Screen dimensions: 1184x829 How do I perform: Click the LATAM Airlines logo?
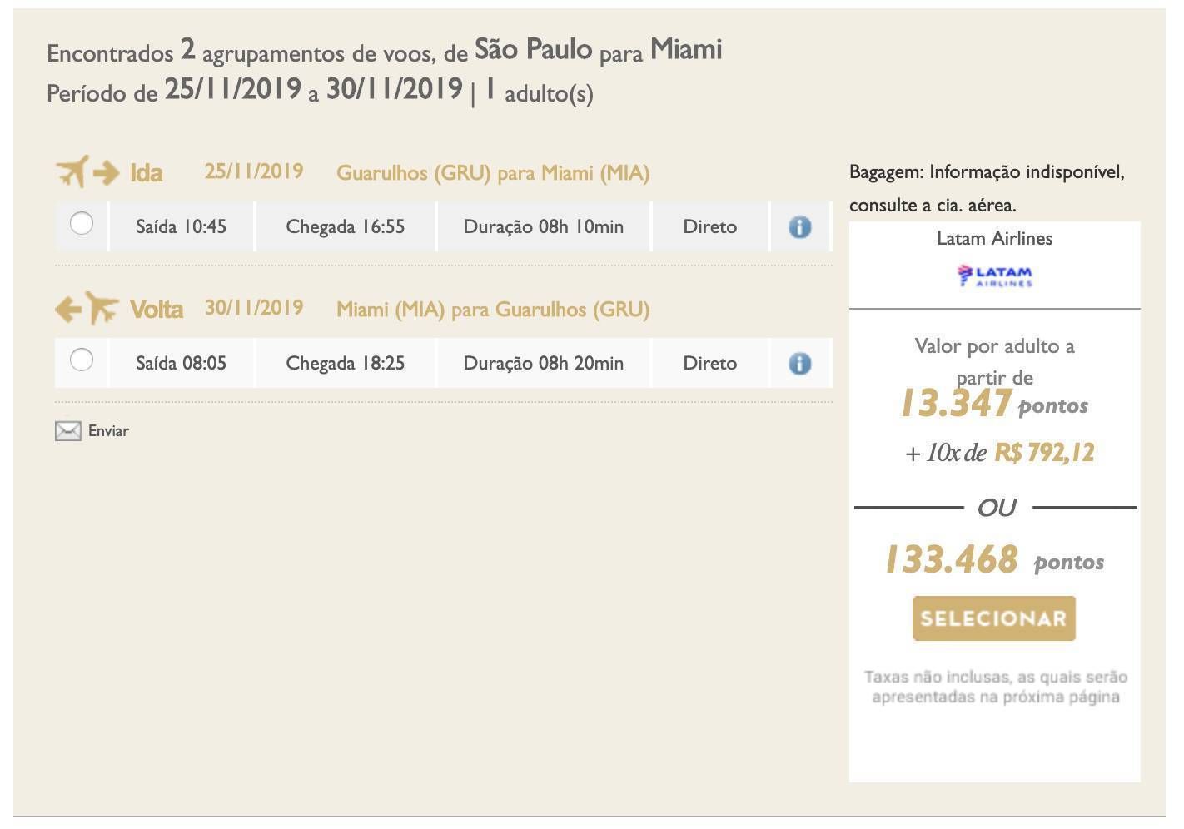tap(994, 276)
